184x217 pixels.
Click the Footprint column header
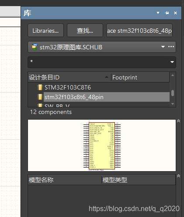point(140,77)
